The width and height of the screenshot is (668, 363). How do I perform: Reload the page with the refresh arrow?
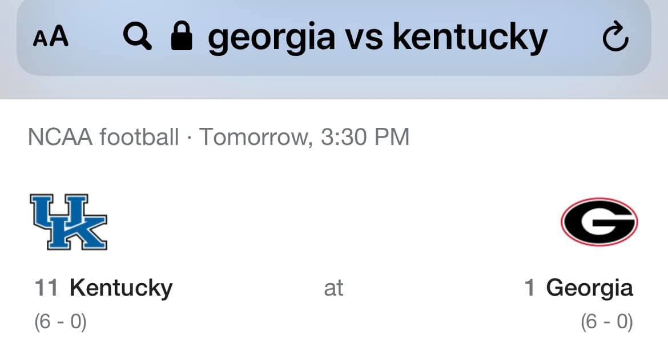tap(616, 38)
